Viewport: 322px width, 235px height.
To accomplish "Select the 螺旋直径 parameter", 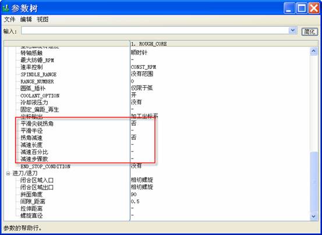I will (31, 216).
